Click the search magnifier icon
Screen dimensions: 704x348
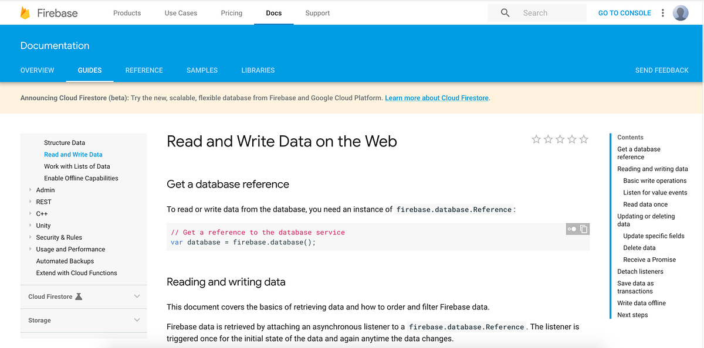click(505, 12)
